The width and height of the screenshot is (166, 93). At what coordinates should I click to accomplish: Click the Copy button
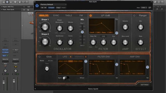(58, 8)
